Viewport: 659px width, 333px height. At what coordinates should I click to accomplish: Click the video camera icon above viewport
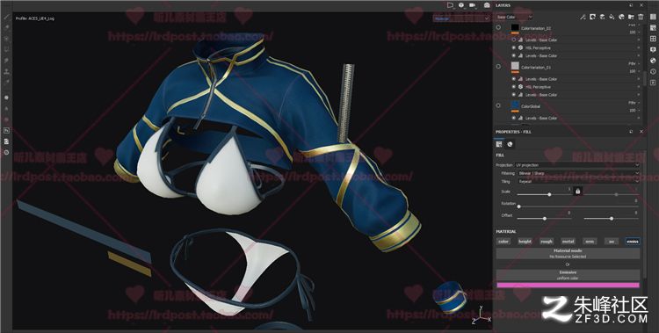click(473, 5)
